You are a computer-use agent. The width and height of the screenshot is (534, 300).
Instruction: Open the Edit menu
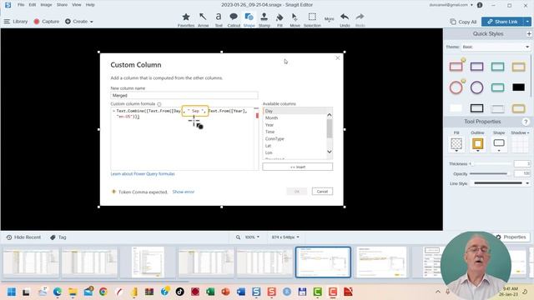coord(33,5)
